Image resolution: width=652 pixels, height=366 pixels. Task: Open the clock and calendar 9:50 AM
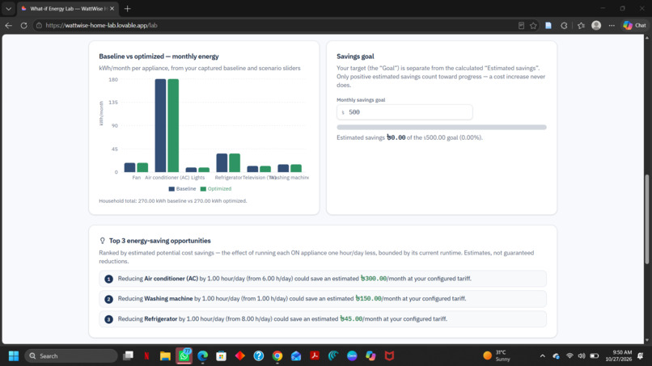619,356
